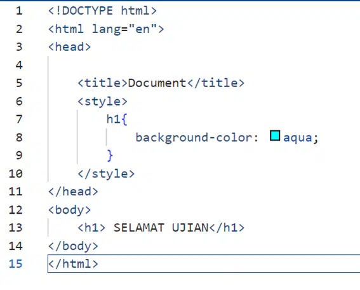Click the closing curly brace on line 9
The width and height of the screenshot is (360, 290).
pyautogui.click(x=110, y=156)
